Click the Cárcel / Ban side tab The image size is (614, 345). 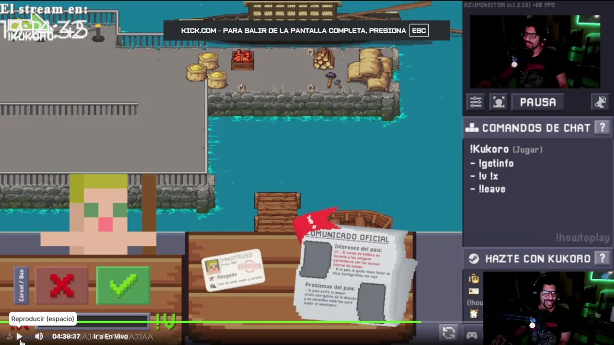21,286
